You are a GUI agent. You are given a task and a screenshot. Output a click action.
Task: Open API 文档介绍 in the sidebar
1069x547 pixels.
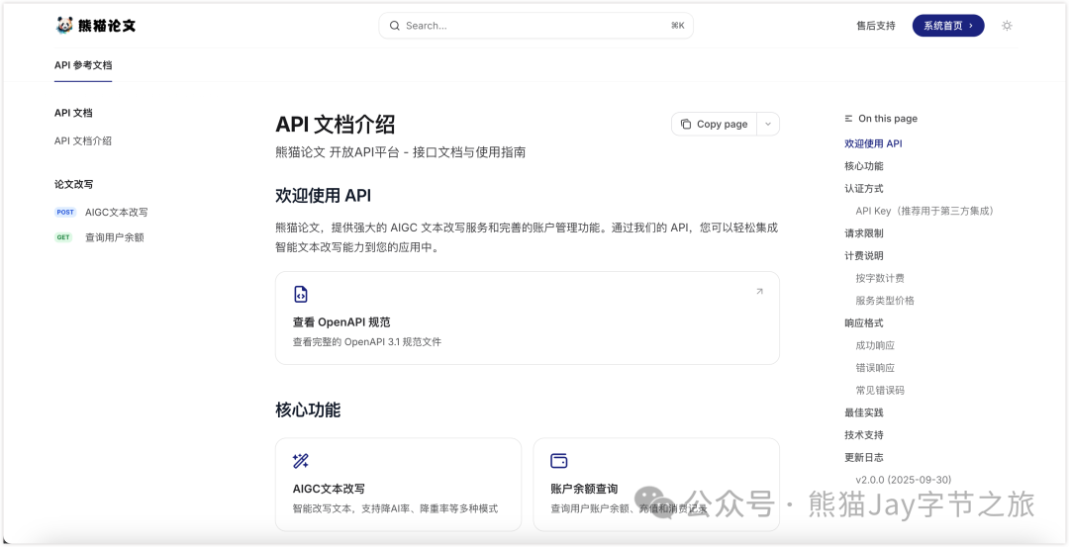(x=83, y=141)
